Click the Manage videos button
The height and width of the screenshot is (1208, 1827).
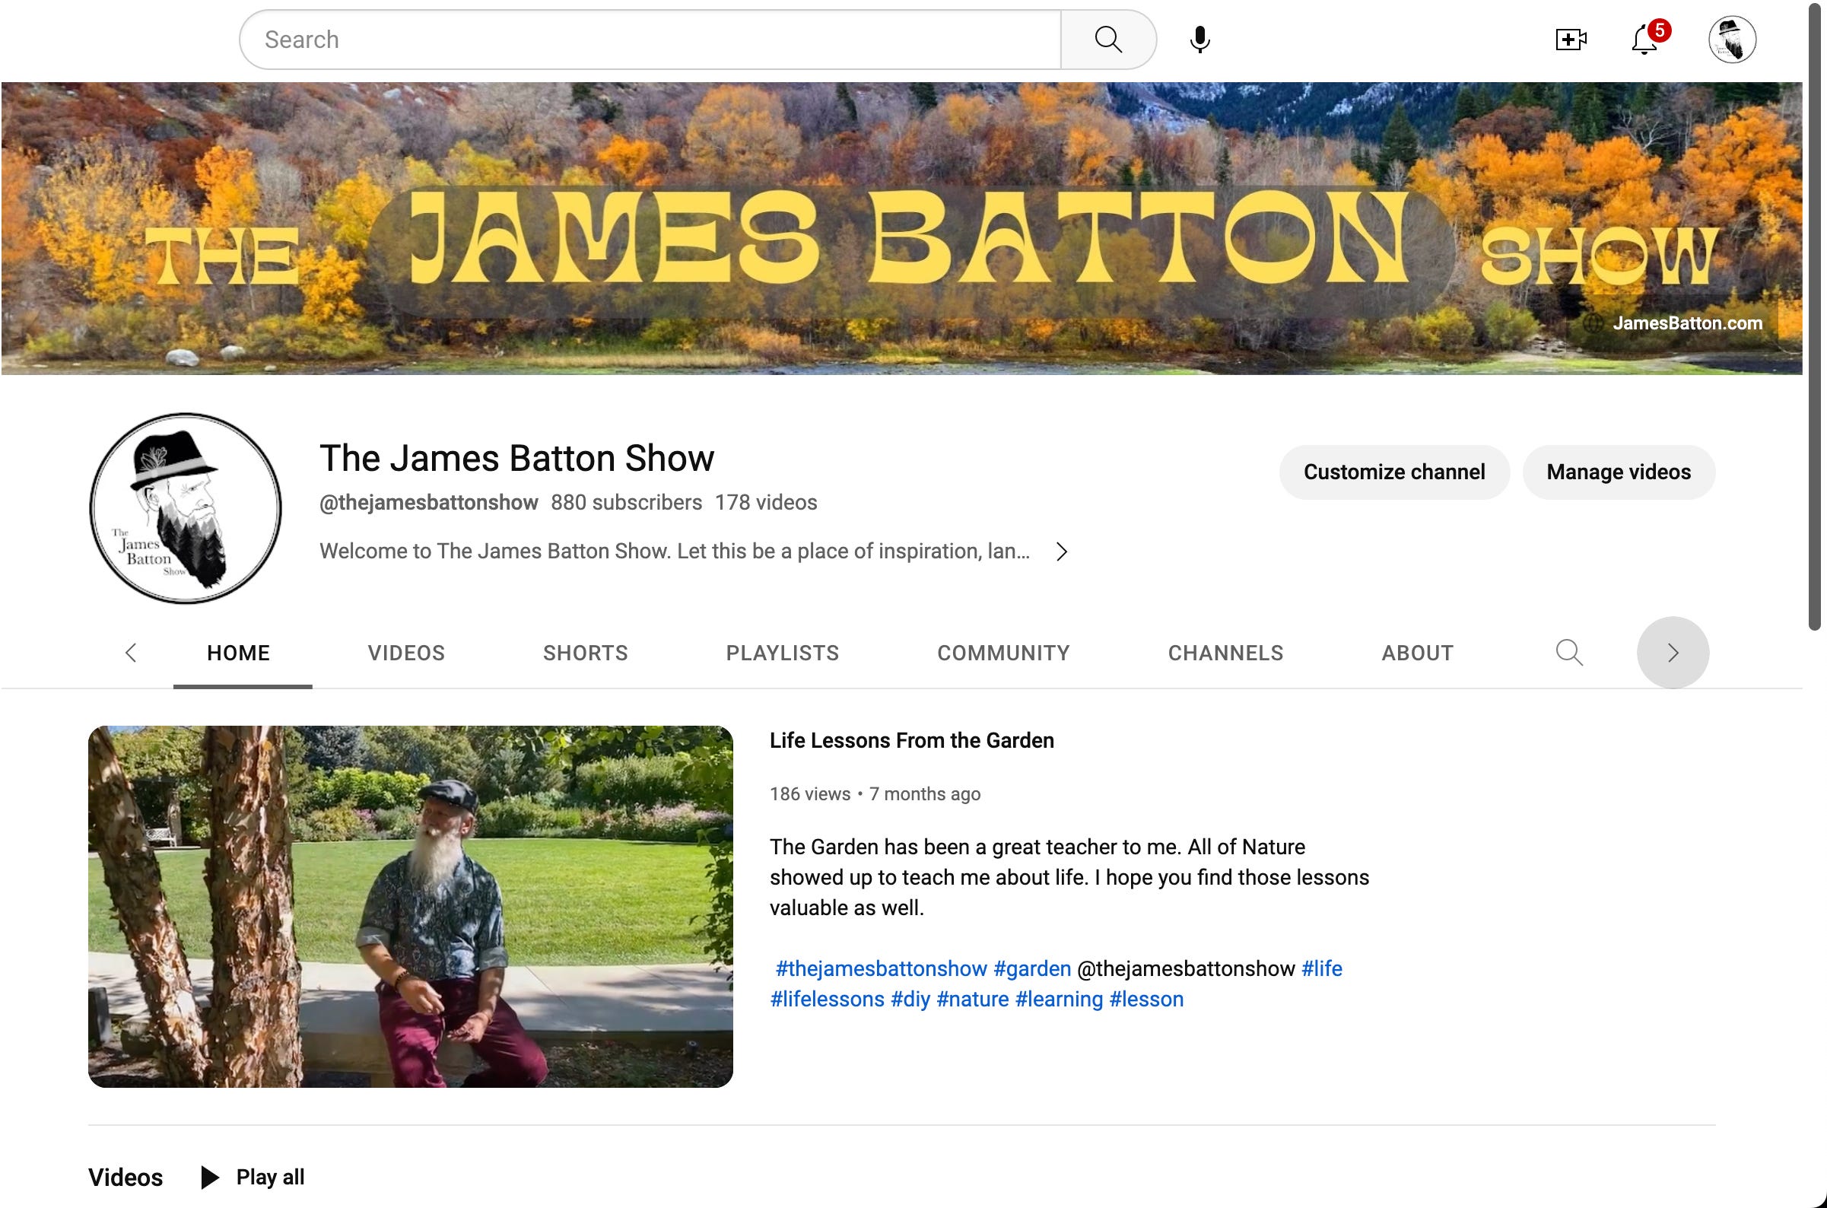[x=1619, y=472]
